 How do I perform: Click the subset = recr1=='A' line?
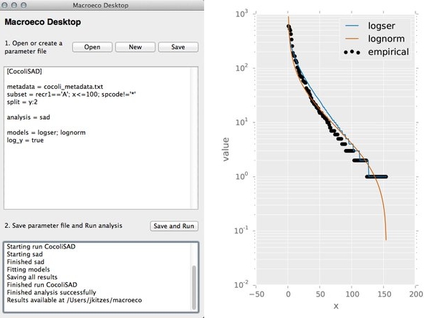[x=72, y=95]
